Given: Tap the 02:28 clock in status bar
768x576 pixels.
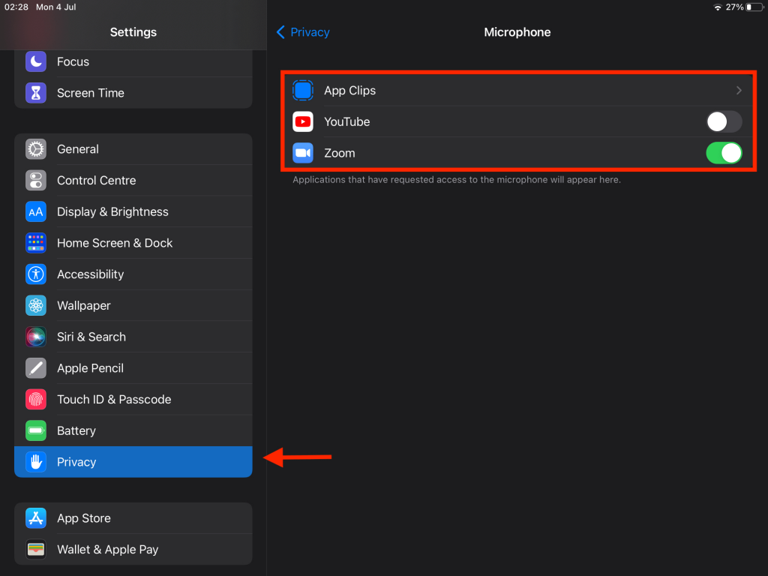Looking at the screenshot, I should (16, 7).
